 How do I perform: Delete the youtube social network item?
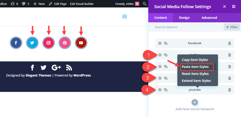click(229, 90)
